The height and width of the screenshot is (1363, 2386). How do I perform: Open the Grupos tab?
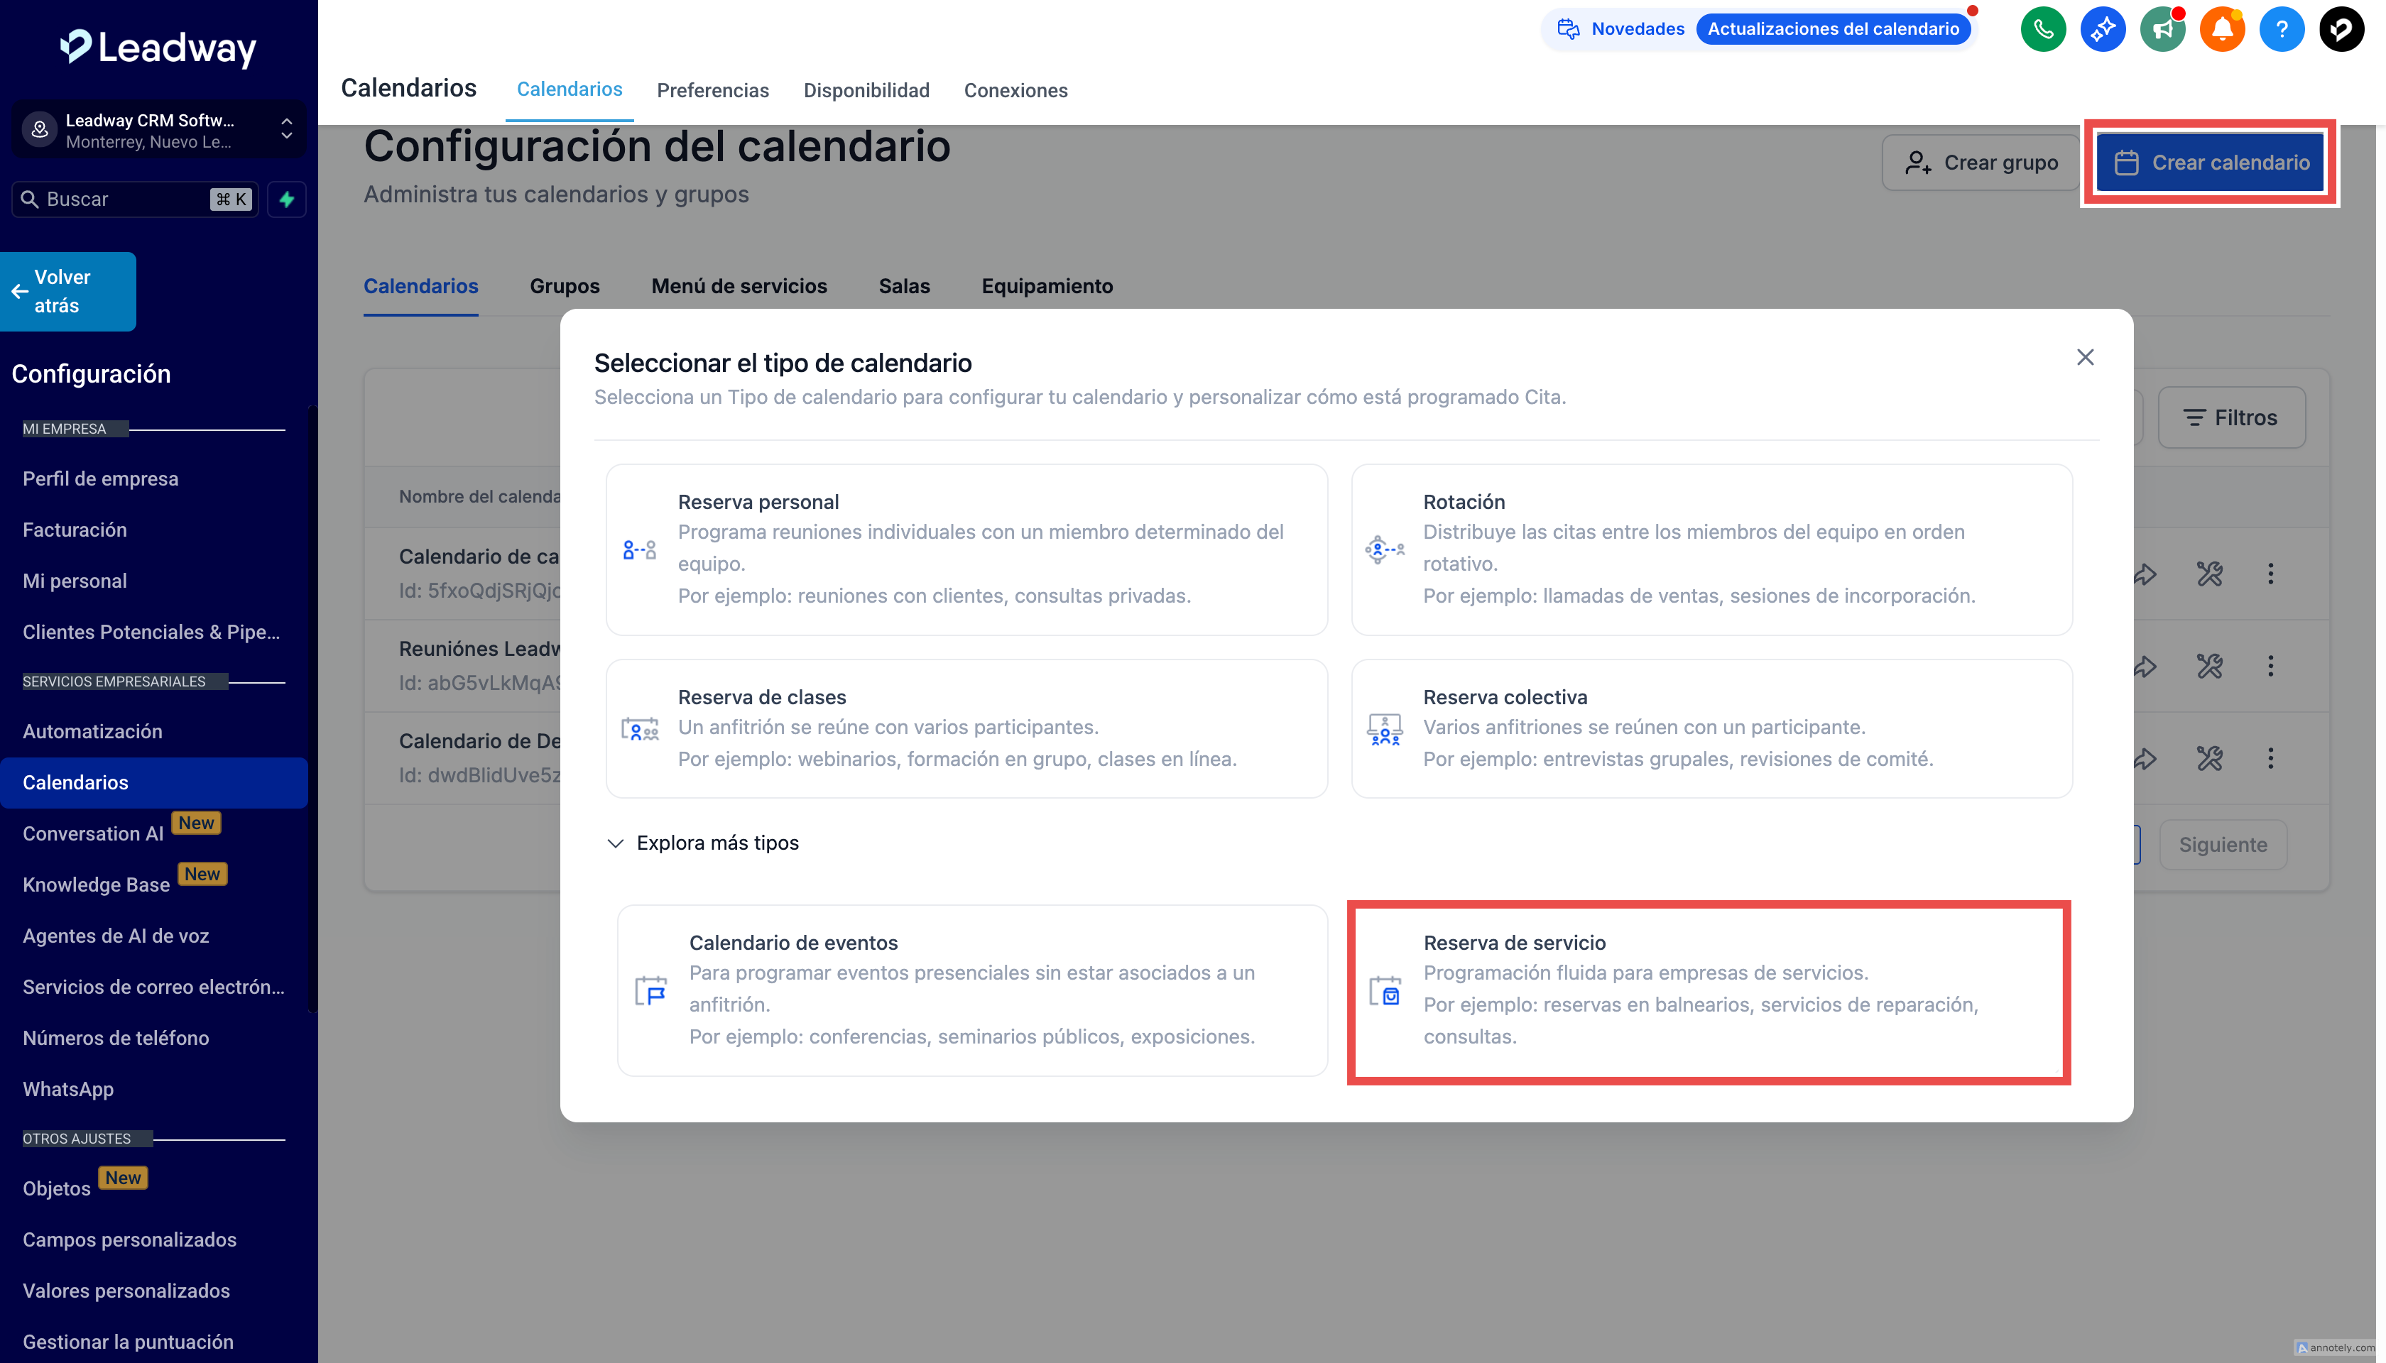[x=564, y=285]
